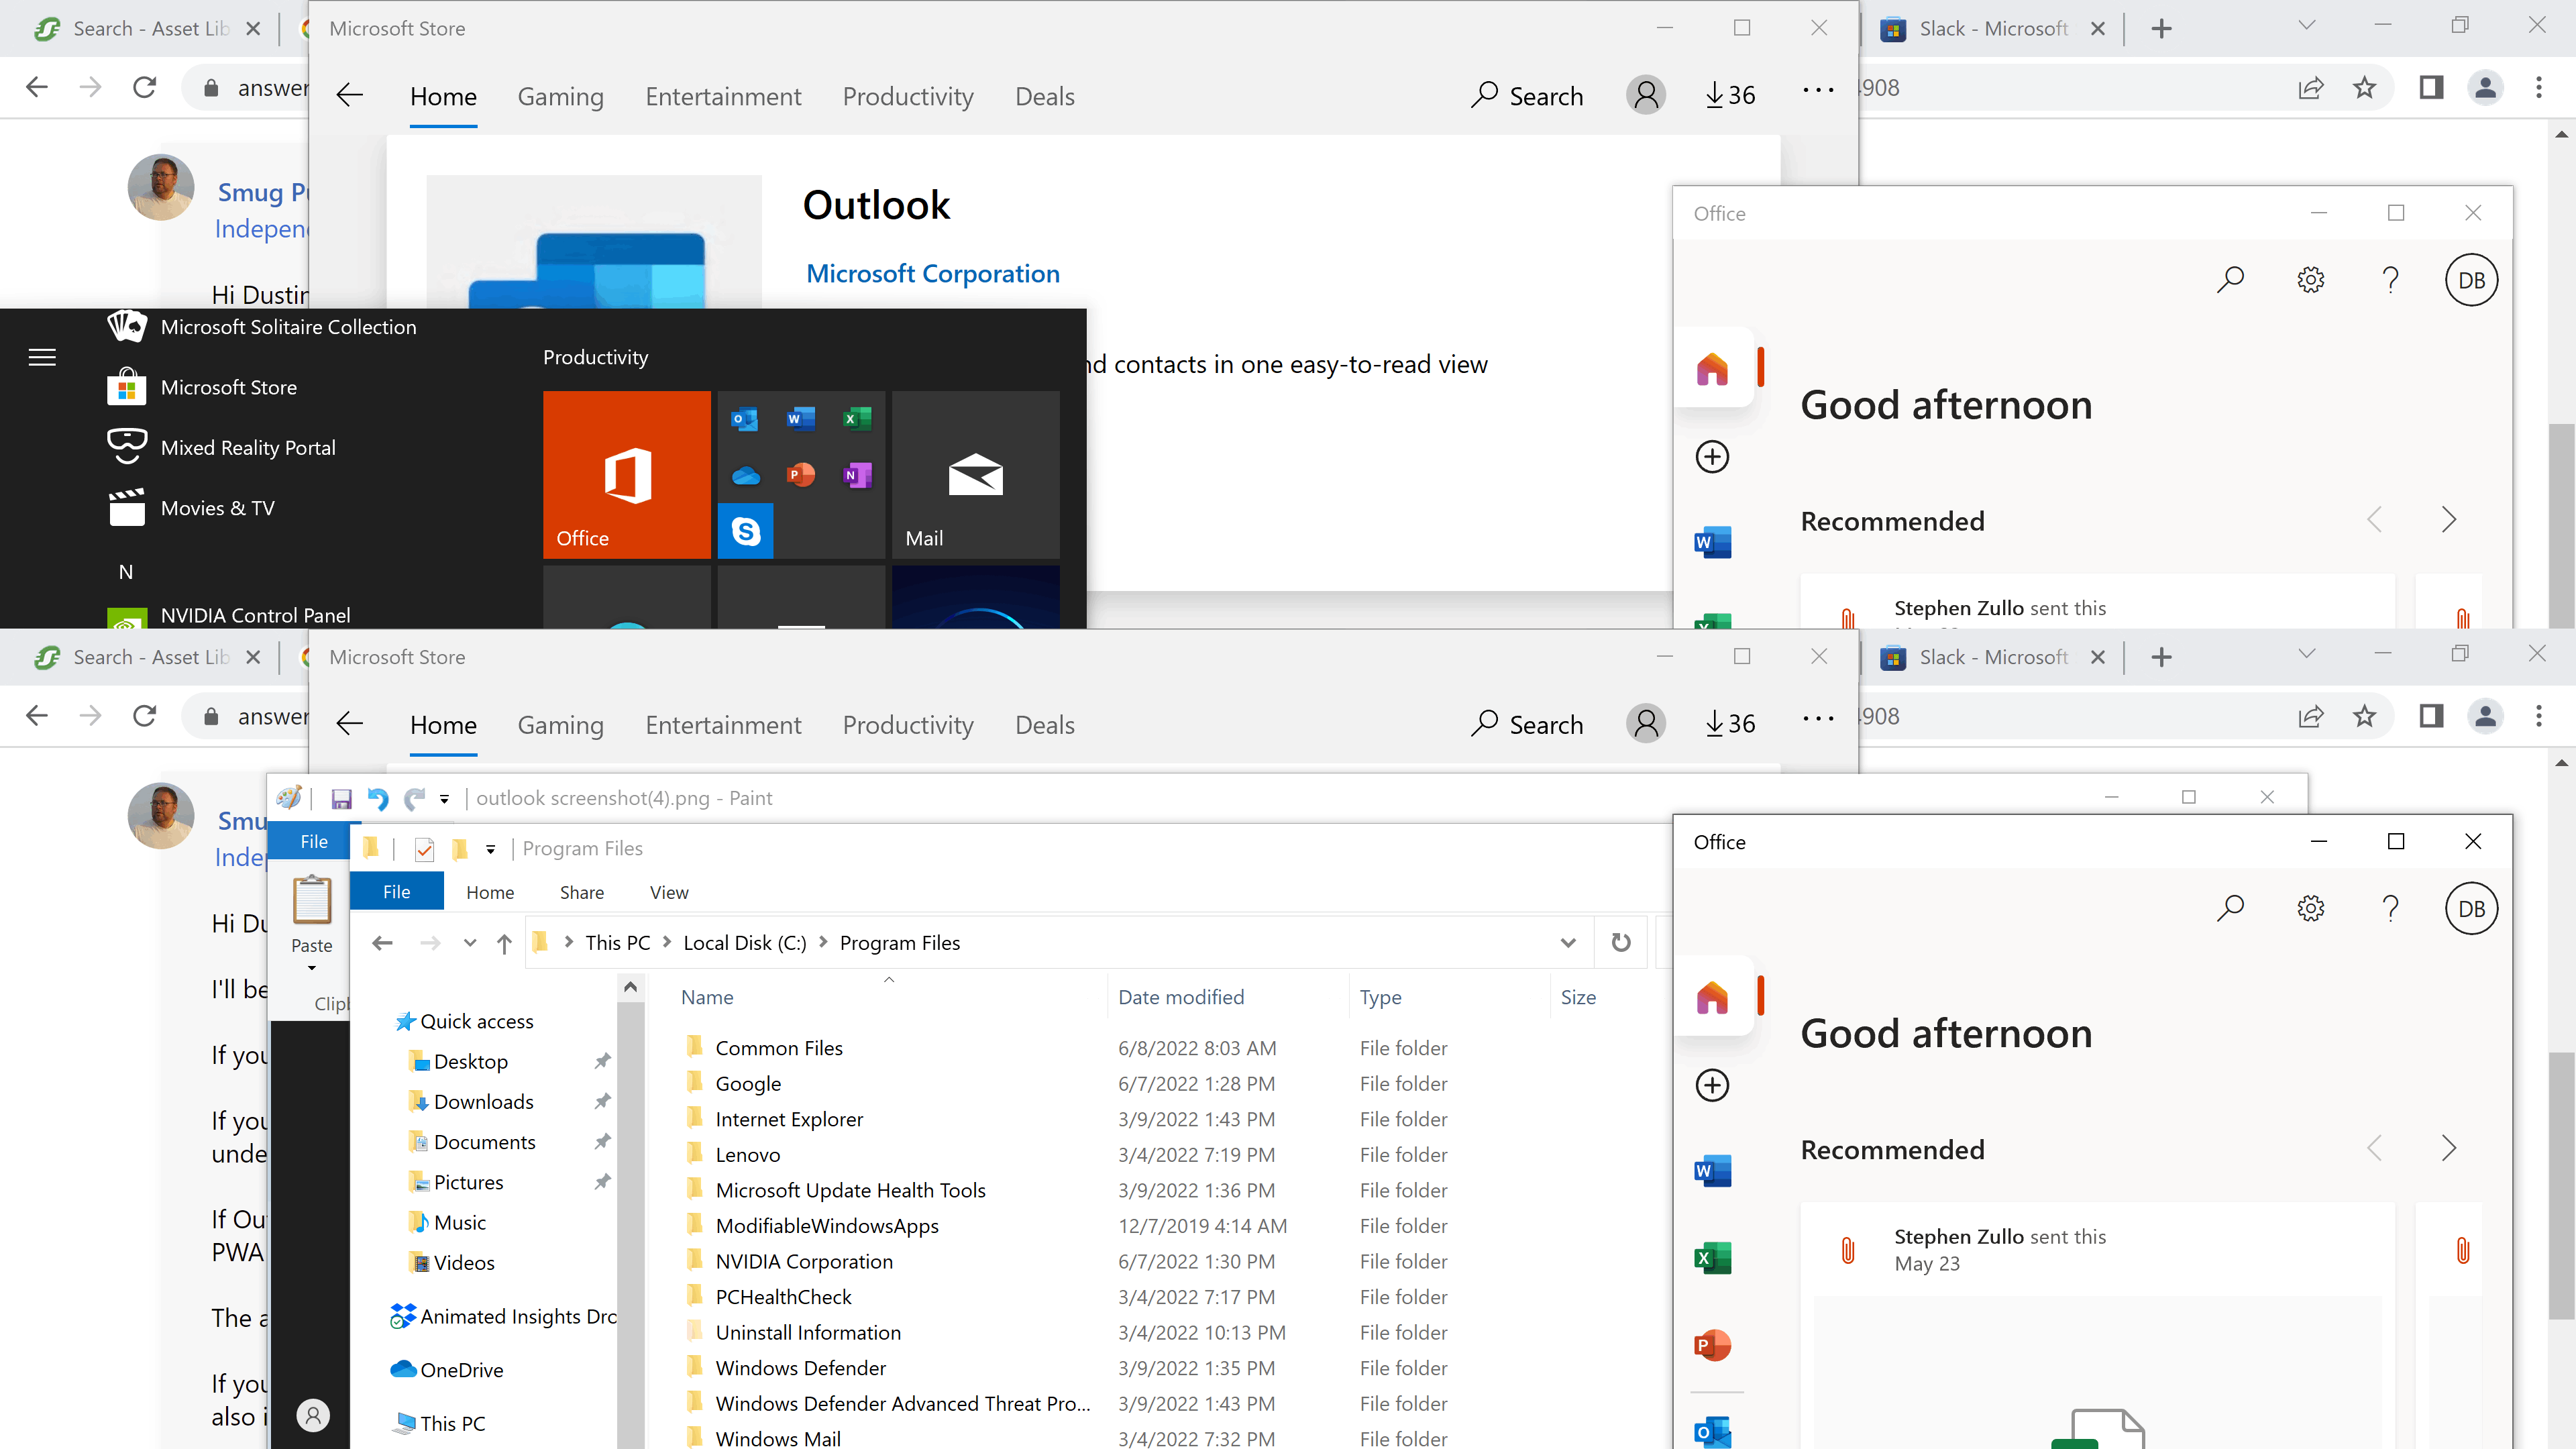Click the Start menu hamburger icon
Image resolution: width=2576 pixels, height=1449 pixels.
[42, 357]
